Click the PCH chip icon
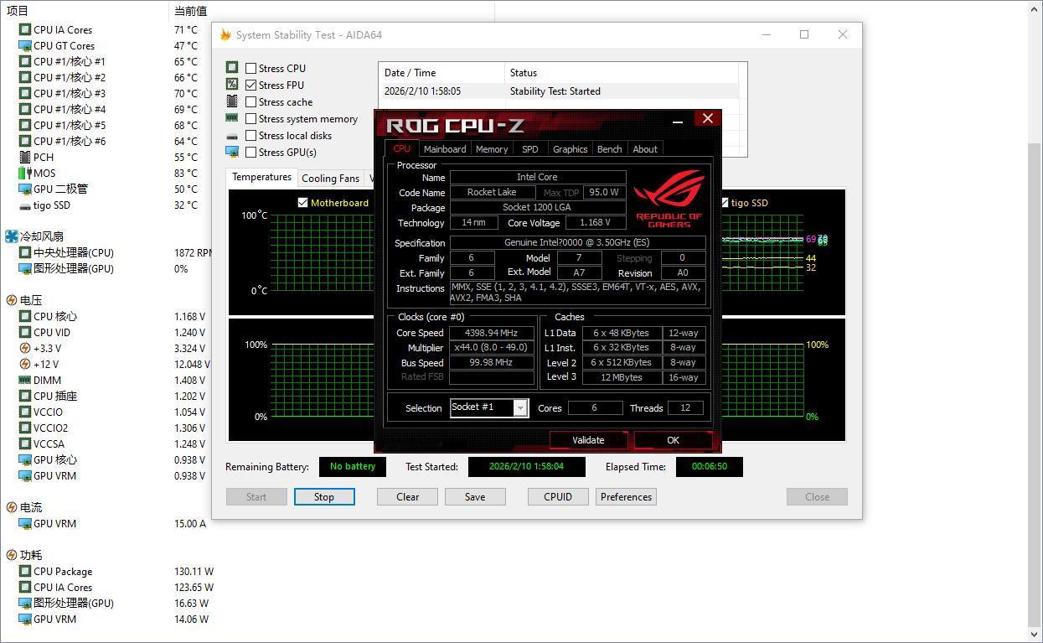The width and height of the screenshot is (1043, 643). coord(25,157)
